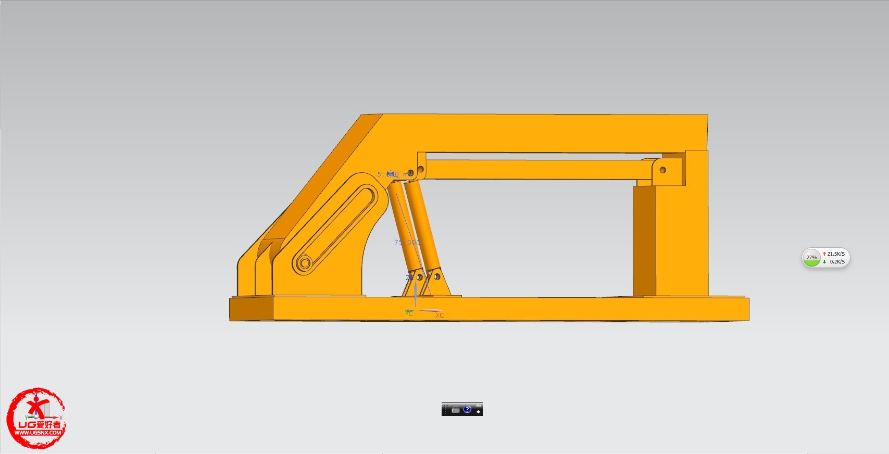The image size is (889, 454).
Task: Click the 27% memory ball widget
Action: [811, 258]
